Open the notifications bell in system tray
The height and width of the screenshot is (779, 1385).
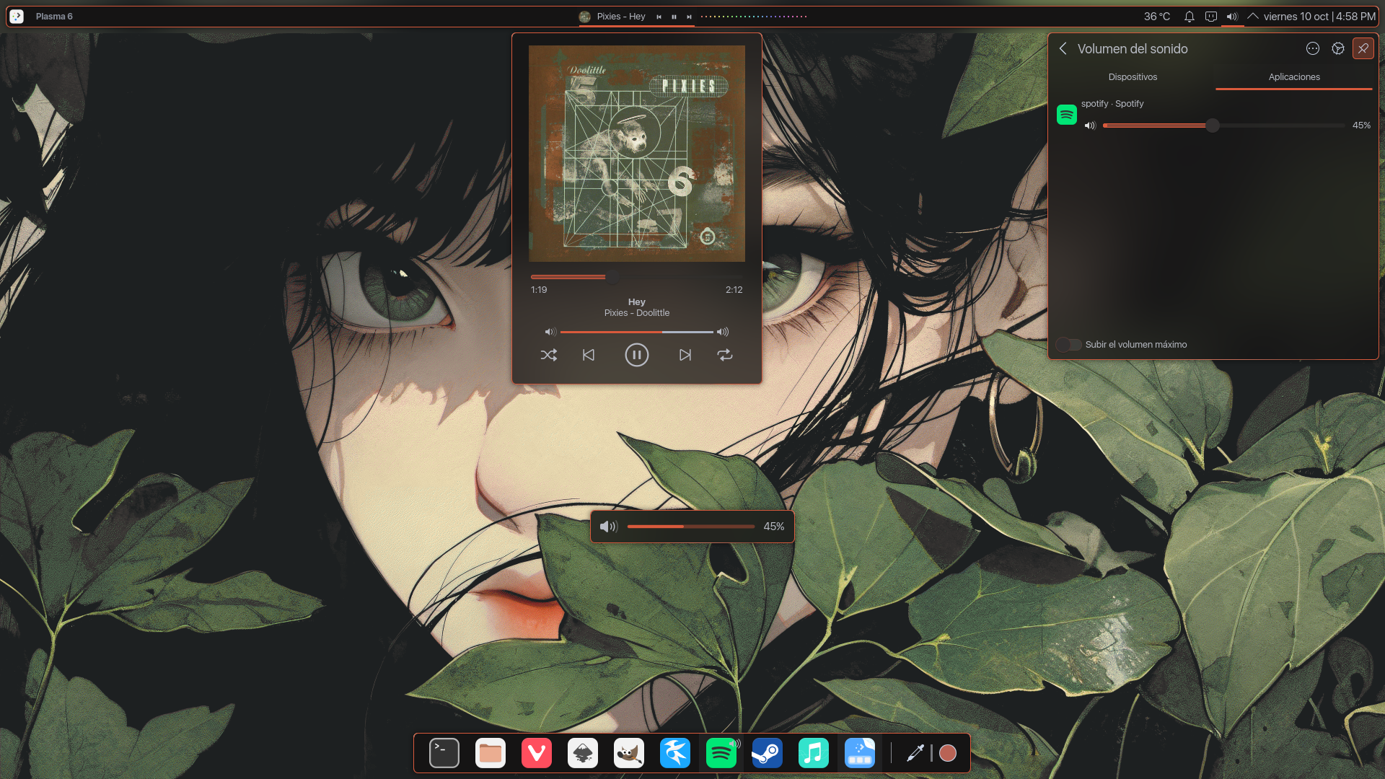[1190, 17]
